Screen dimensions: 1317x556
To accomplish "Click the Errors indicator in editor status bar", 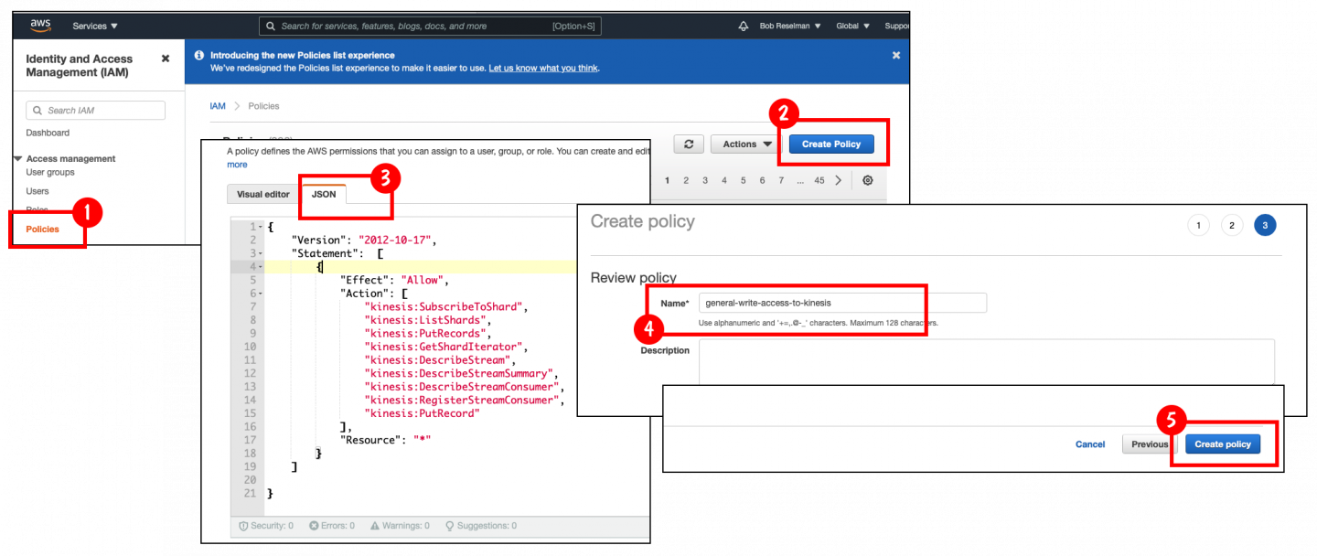I will 332,526.
